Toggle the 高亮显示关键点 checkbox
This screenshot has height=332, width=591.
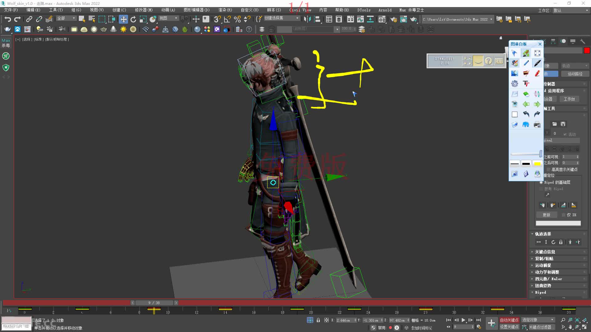(x=549, y=169)
